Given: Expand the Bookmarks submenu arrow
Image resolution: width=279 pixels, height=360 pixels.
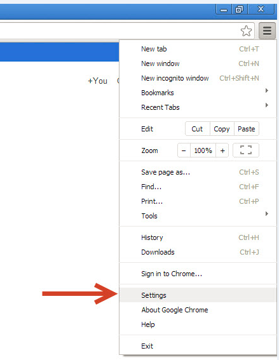Looking at the screenshot, I should click(x=266, y=90).
